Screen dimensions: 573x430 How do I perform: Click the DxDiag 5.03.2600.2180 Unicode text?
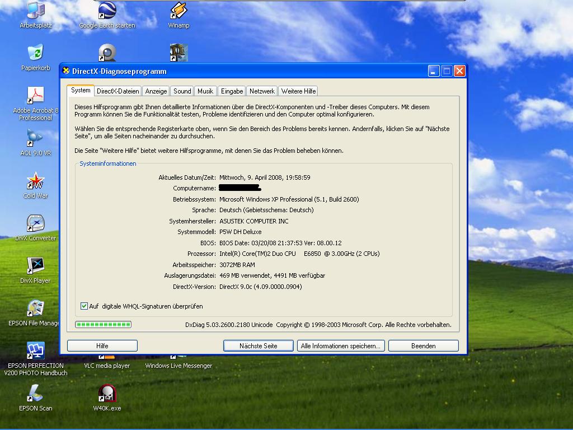coord(229,325)
